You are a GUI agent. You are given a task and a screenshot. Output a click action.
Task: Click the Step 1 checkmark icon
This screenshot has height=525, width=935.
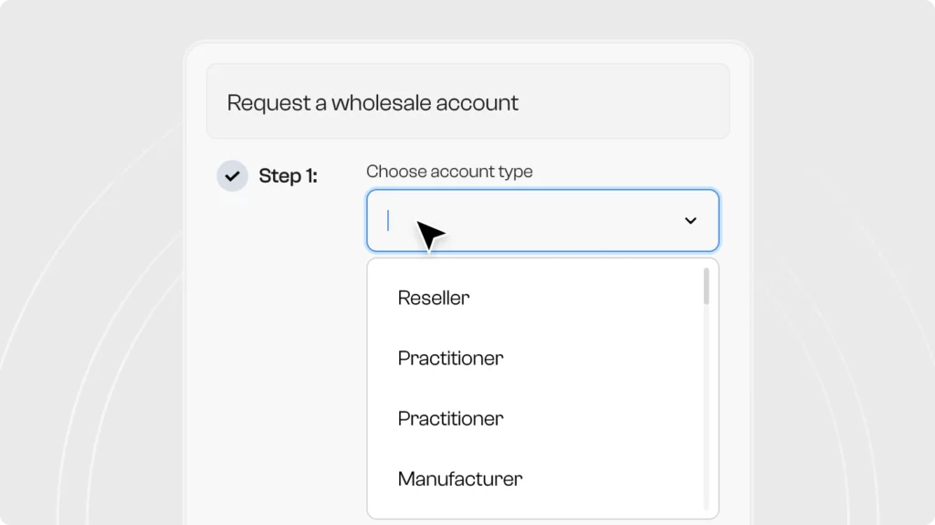tap(233, 176)
